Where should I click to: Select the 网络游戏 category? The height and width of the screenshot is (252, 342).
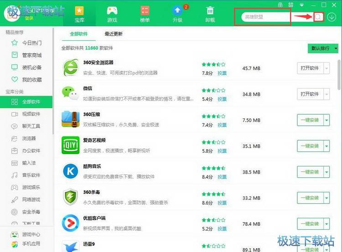point(26,200)
